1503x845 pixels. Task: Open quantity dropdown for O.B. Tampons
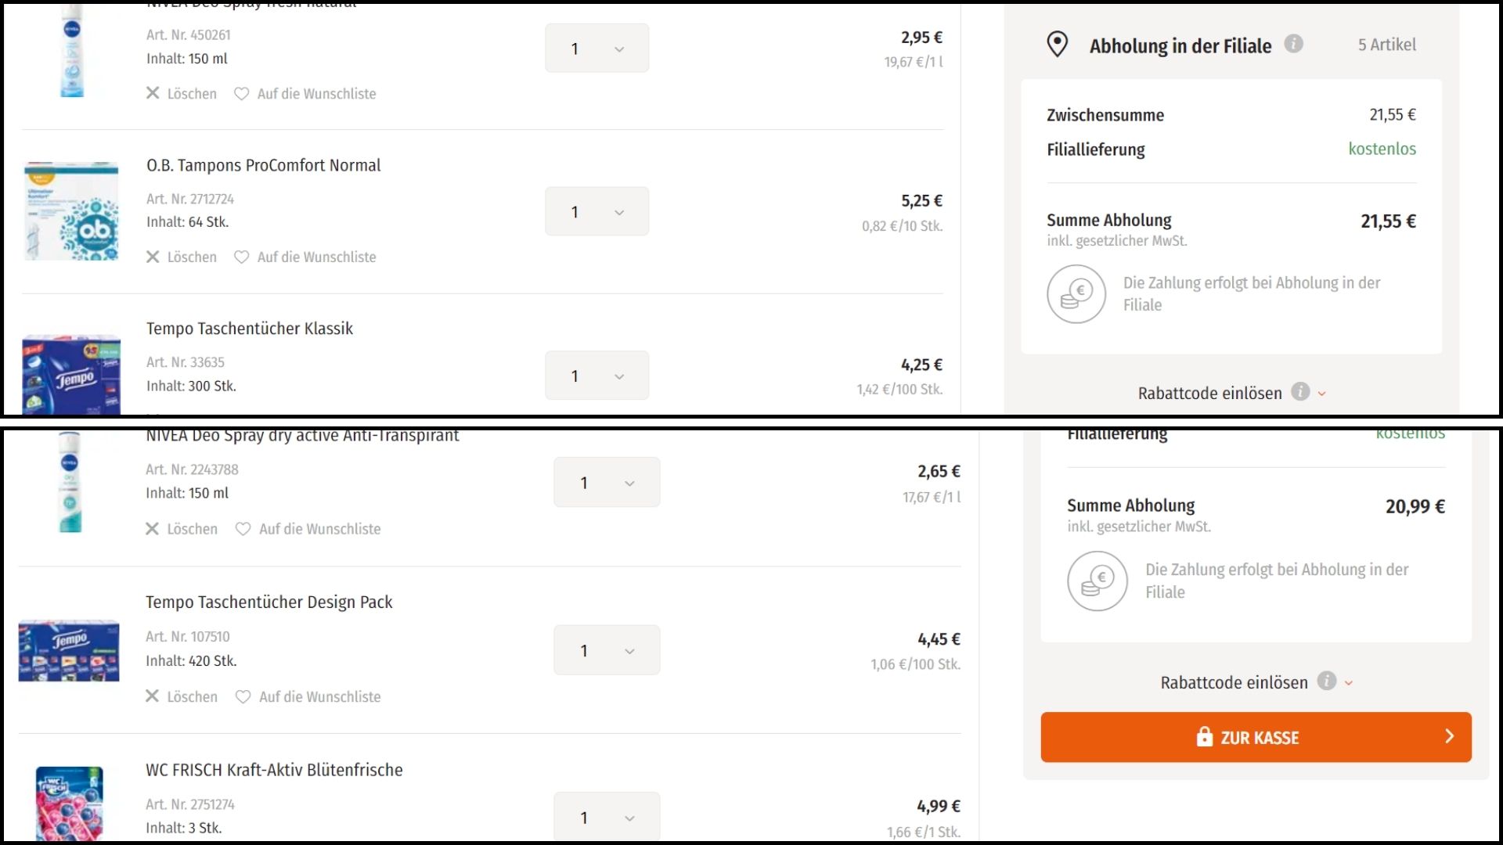(x=597, y=211)
